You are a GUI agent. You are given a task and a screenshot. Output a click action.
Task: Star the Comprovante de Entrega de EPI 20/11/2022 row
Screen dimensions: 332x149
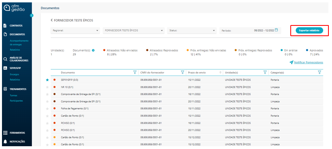coord(47,102)
